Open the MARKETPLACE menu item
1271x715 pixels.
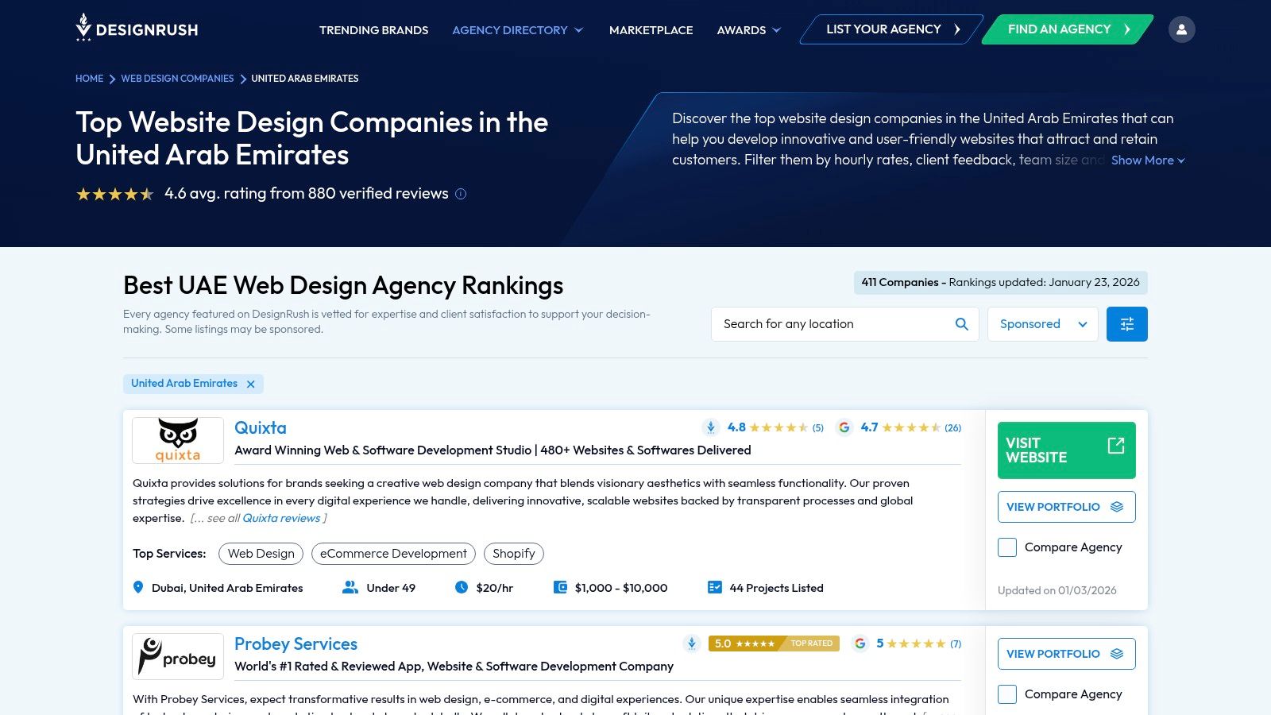tap(651, 30)
